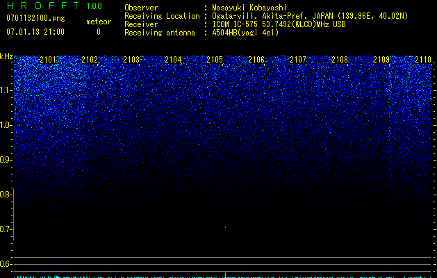437x278 pixels.
Task: Click the 2103 time marker
Action: (131, 60)
